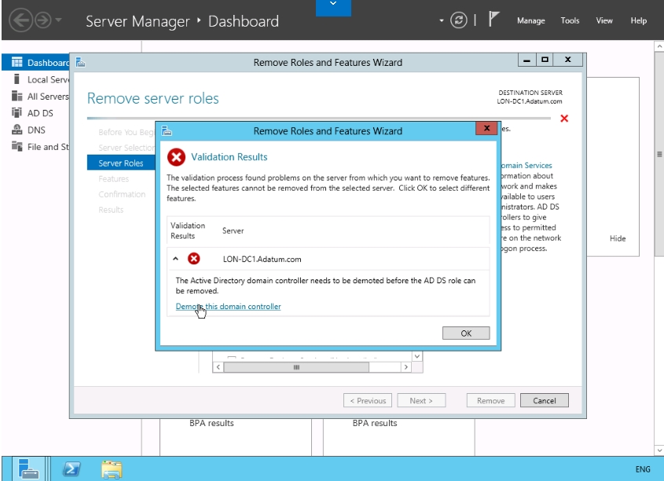
Task: Click Hide on the dashboard welcome tile
Action: click(618, 239)
